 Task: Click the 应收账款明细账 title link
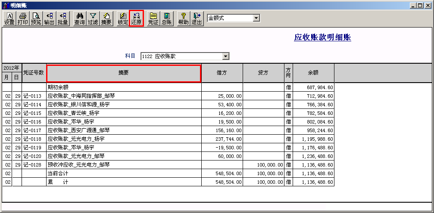pos(322,37)
